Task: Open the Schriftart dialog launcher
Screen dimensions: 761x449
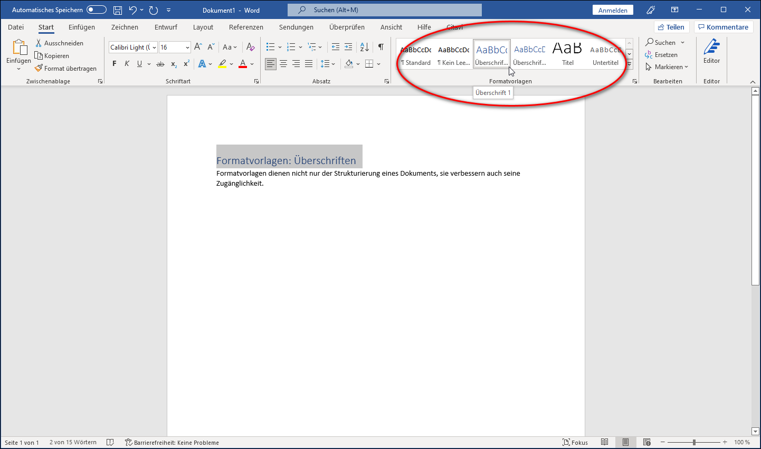Action: [256, 81]
